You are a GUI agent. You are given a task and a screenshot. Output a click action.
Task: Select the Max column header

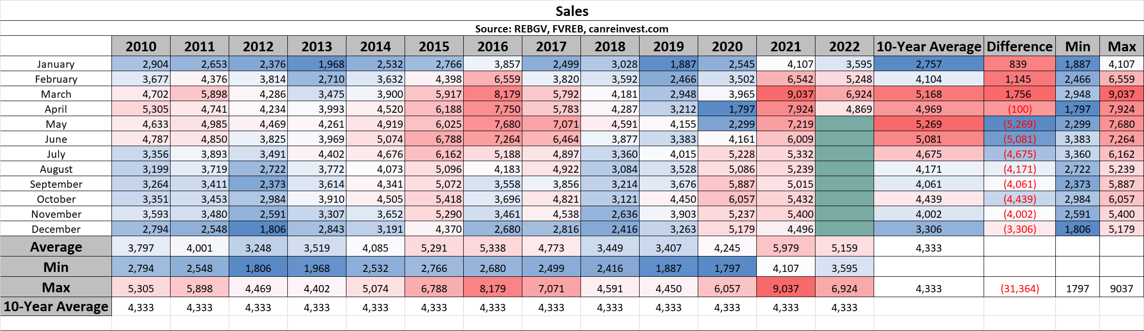coord(1121,46)
